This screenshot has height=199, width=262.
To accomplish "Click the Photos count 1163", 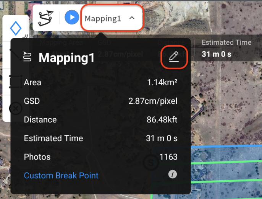I will click(x=168, y=157).
